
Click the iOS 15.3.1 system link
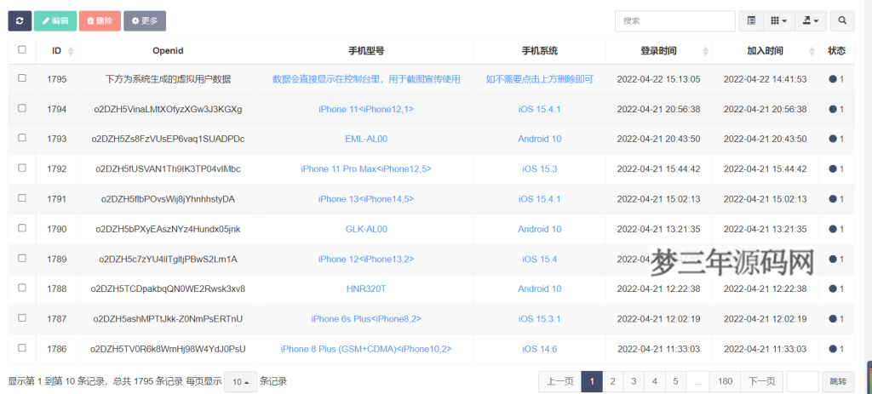pyautogui.click(x=539, y=319)
